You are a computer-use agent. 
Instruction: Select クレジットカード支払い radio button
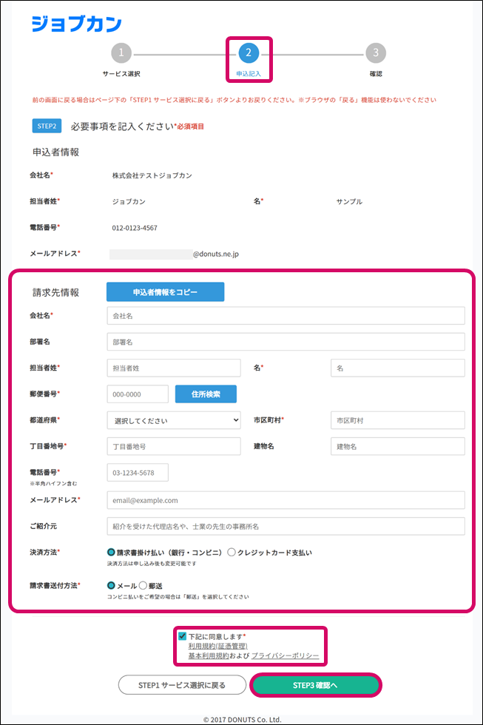coord(232,552)
